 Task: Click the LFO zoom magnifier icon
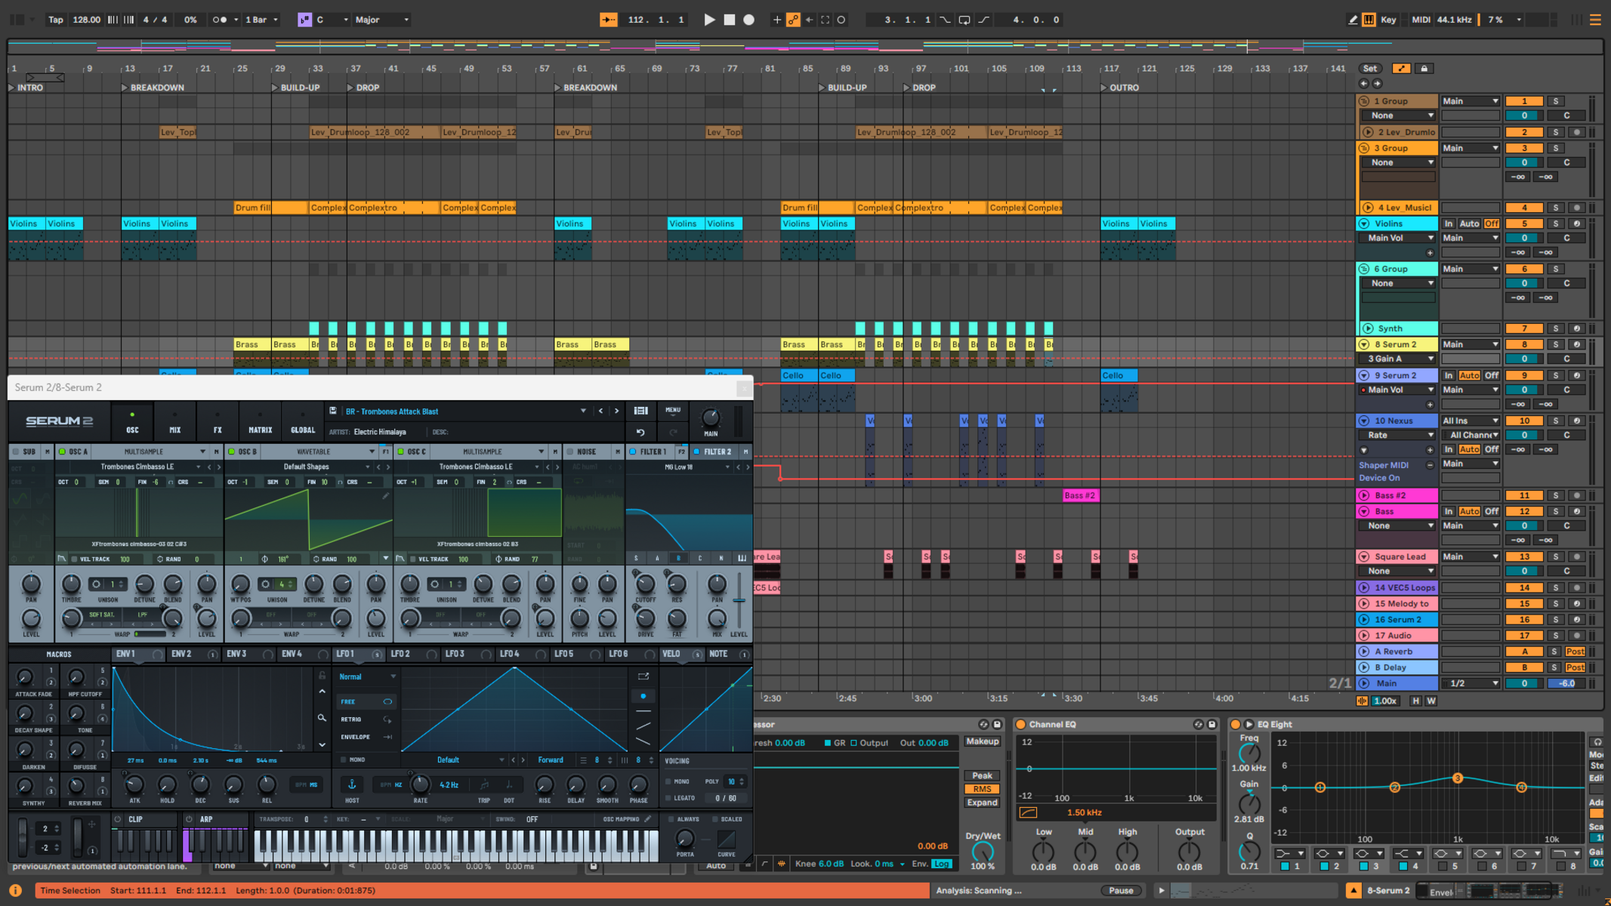point(322,718)
